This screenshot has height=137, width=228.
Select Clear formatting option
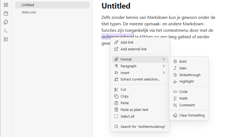(x=189, y=115)
